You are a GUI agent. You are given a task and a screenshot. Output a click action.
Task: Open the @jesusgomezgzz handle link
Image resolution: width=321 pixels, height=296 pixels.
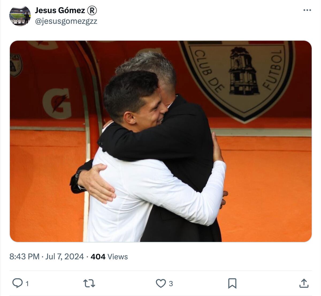point(66,21)
